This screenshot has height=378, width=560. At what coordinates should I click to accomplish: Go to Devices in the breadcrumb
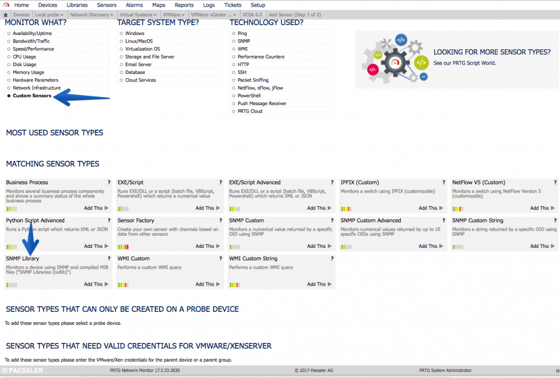coord(21,15)
